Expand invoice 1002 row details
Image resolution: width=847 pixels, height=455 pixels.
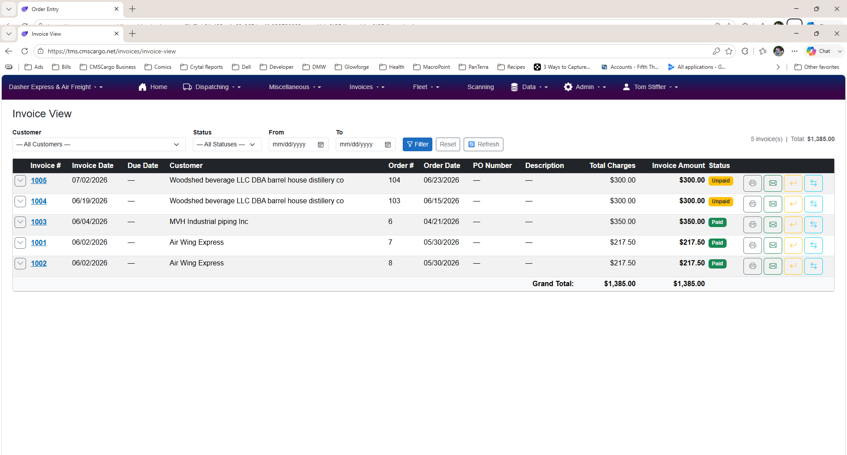pos(20,263)
